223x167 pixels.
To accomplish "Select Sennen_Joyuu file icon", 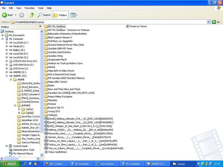I will point(46,137).
